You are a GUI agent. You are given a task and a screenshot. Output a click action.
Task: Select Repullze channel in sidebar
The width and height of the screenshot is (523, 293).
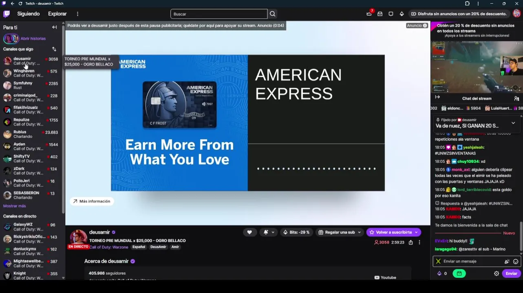click(x=31, y=122)
